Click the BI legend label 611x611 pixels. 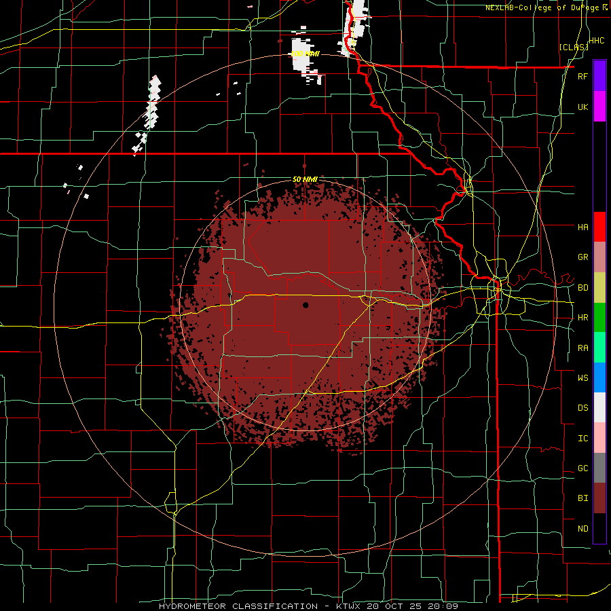(x=582, y=498)
